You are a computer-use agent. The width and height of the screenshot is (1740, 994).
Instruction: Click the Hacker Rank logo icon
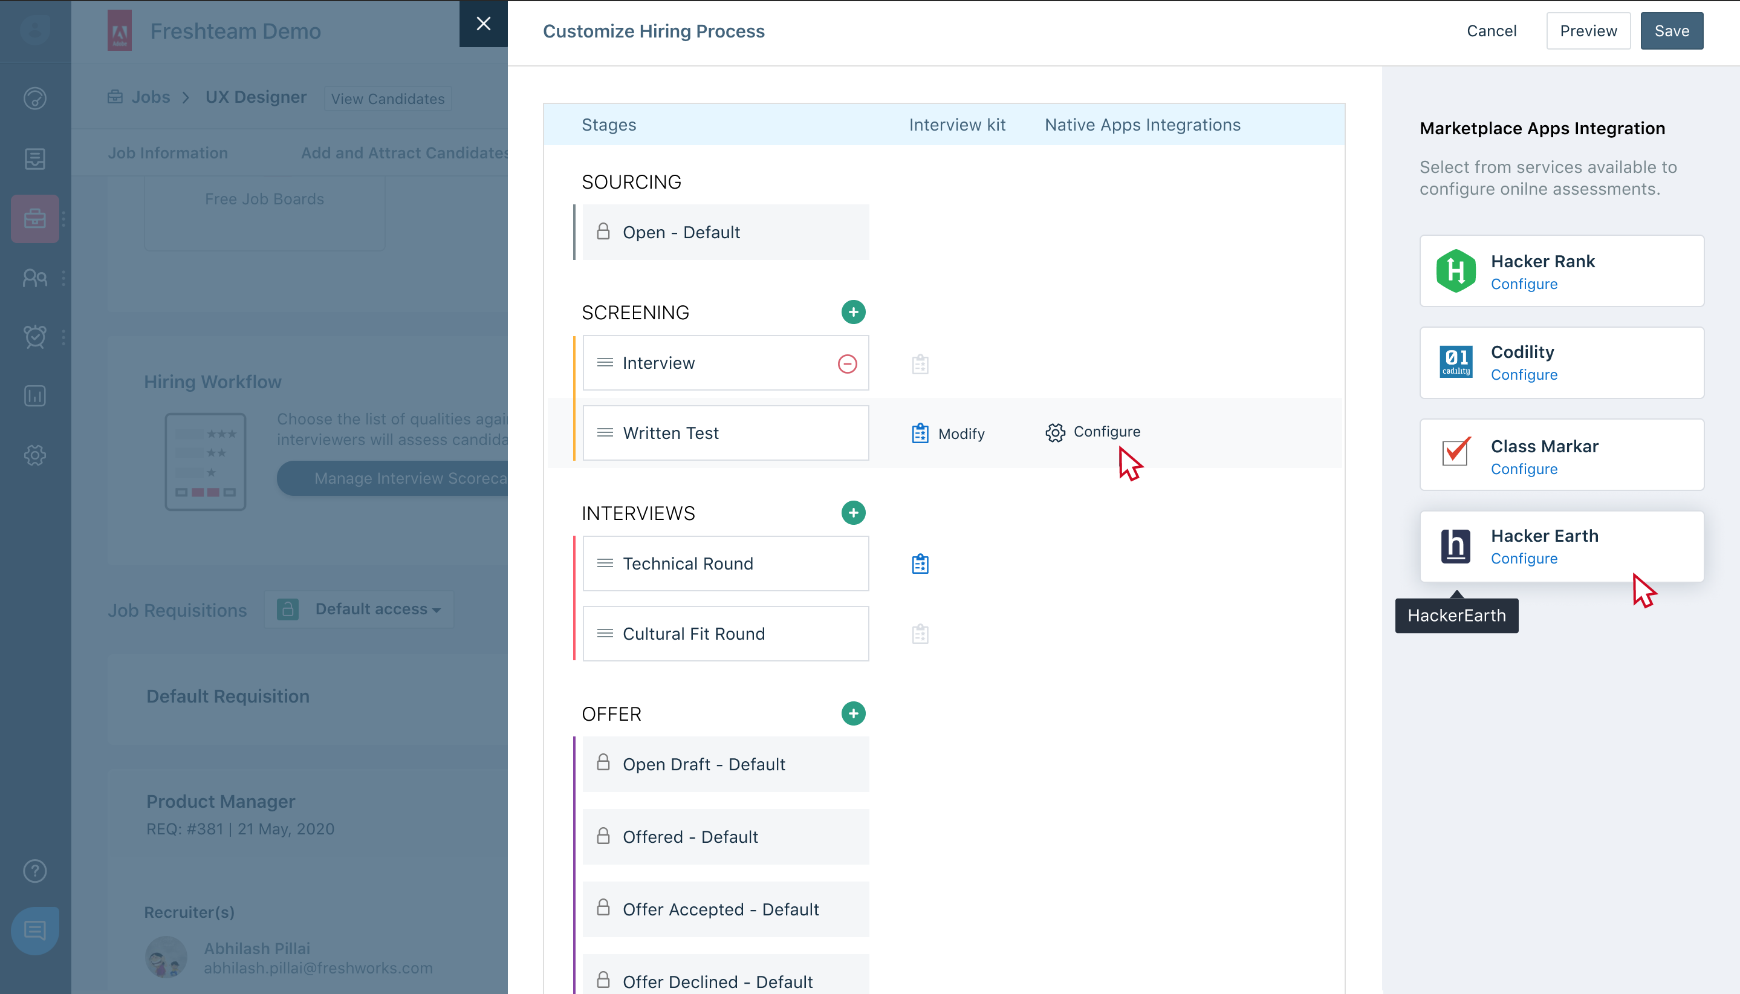[x=1455, y=271]
